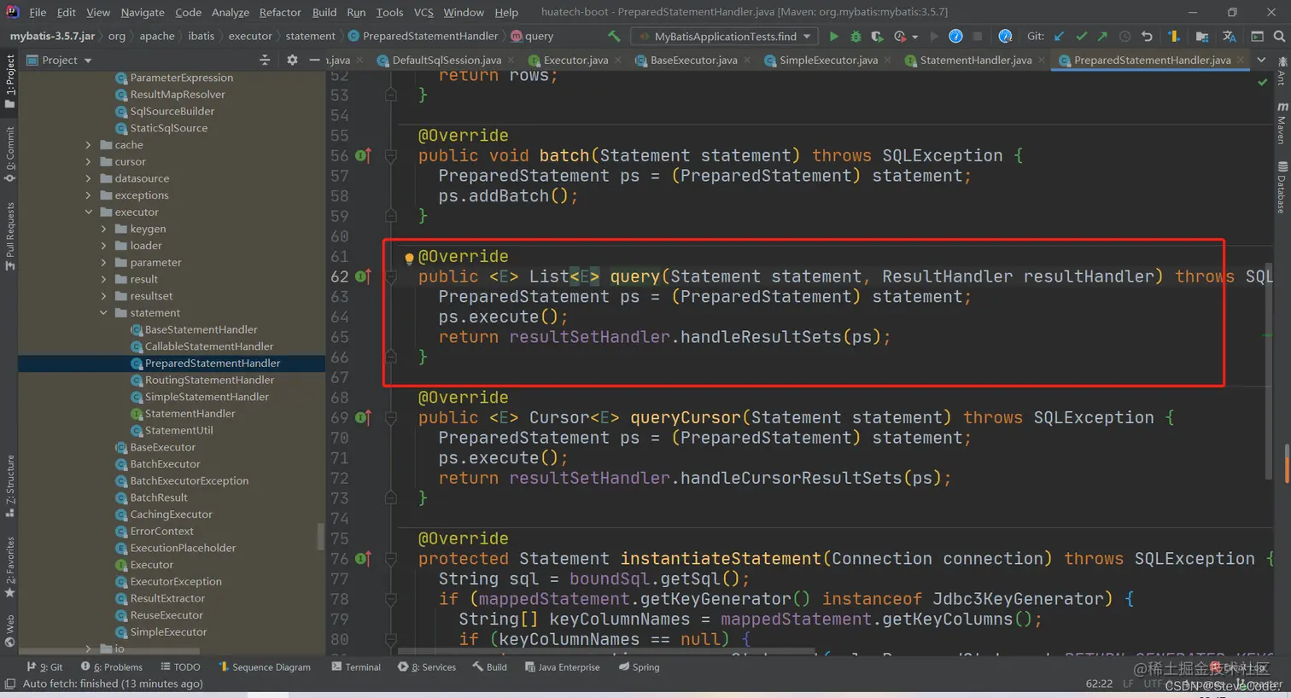Viewport: 1291px width, 698px height.
Task: Click the query method breadcrumb
Action: [x=532, y=36]
